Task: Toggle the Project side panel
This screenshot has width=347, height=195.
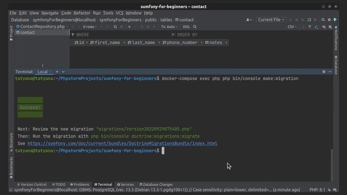Action: click(x=11, y=33)
